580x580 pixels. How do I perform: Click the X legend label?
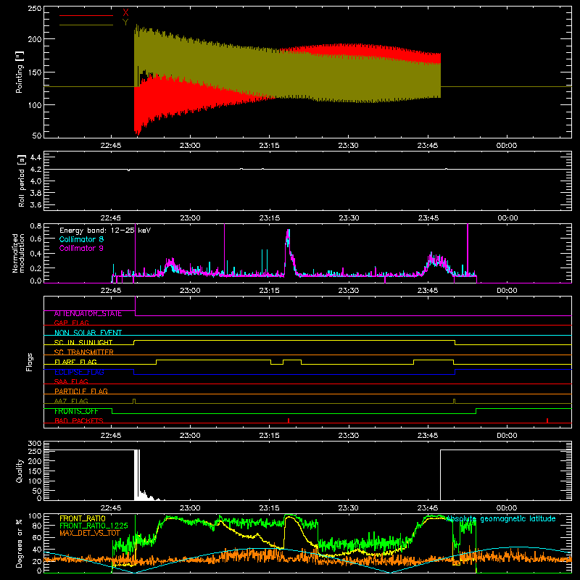(x=125, y=13)
